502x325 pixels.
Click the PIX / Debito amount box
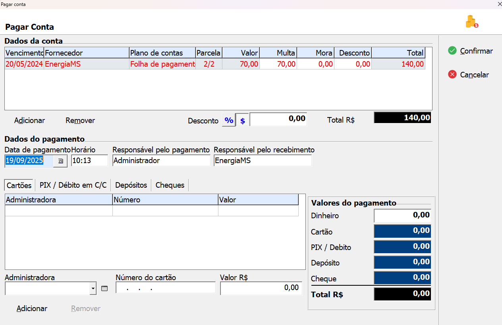(x=402, y=247)
